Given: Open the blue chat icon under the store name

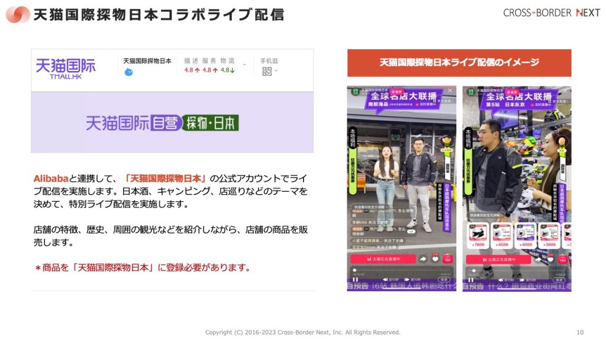Looking at the screenshot, I should pyautogui.click(x=128, y=72).
